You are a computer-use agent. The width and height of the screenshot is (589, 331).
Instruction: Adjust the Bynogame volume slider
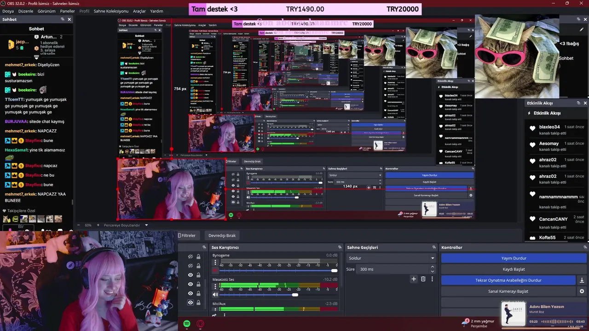(x=278, y=270)
